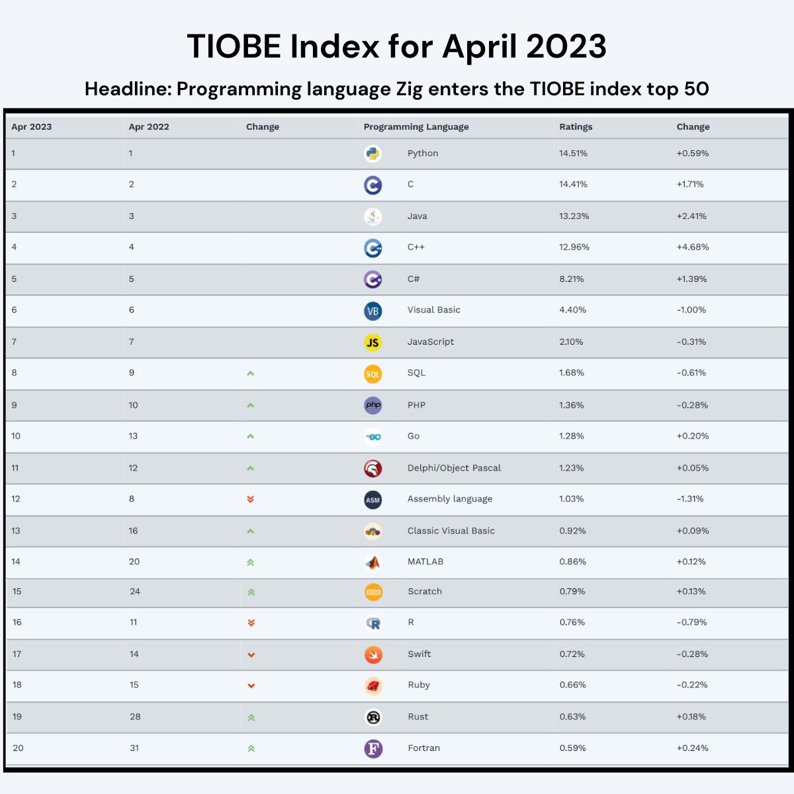Click the orange SQL icon
The height and width of the screenshot is (794, 794).
[x=373, y=374]
